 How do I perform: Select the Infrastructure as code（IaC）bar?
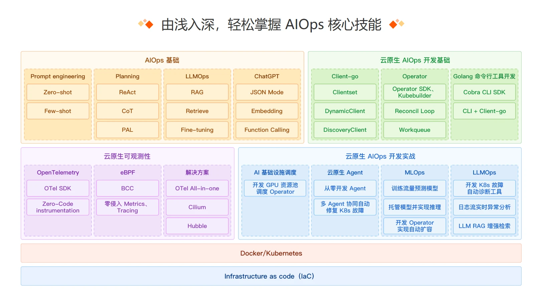(271, 276)
